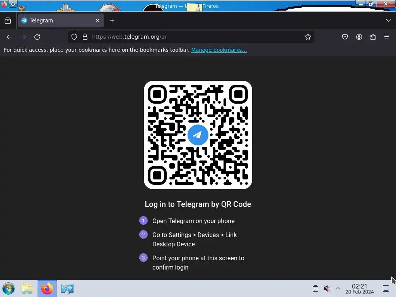Click the Telegram logo in the QR code

coord(198,135)
